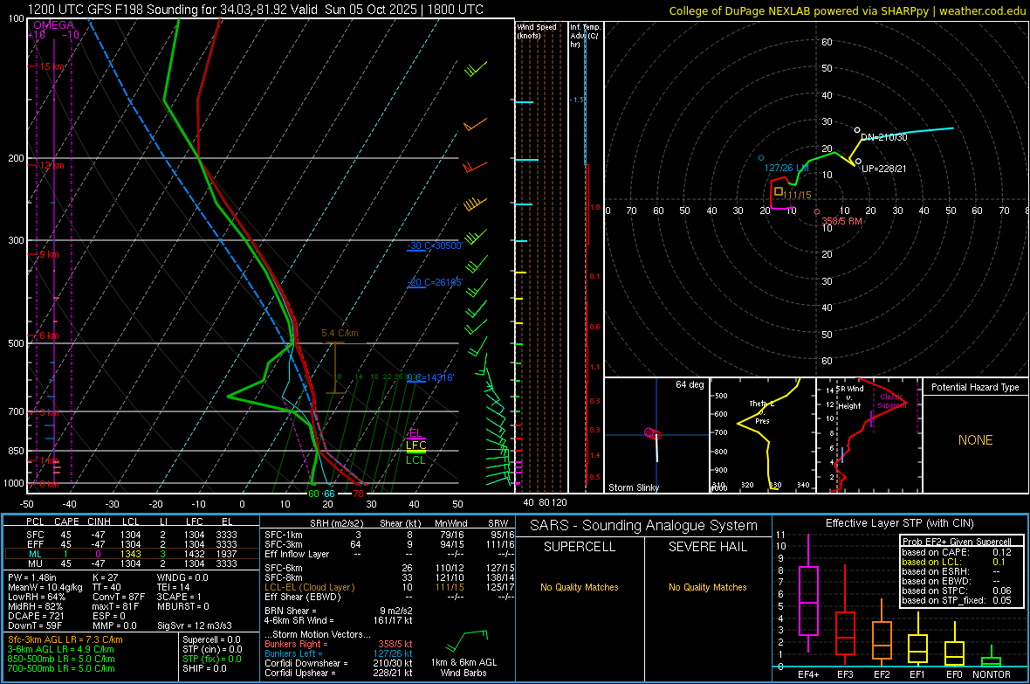Click the Eff Shear (EBWD) row label
Image resolution: width=1030 pixels, height=684 pixels.
coord(303,598)
